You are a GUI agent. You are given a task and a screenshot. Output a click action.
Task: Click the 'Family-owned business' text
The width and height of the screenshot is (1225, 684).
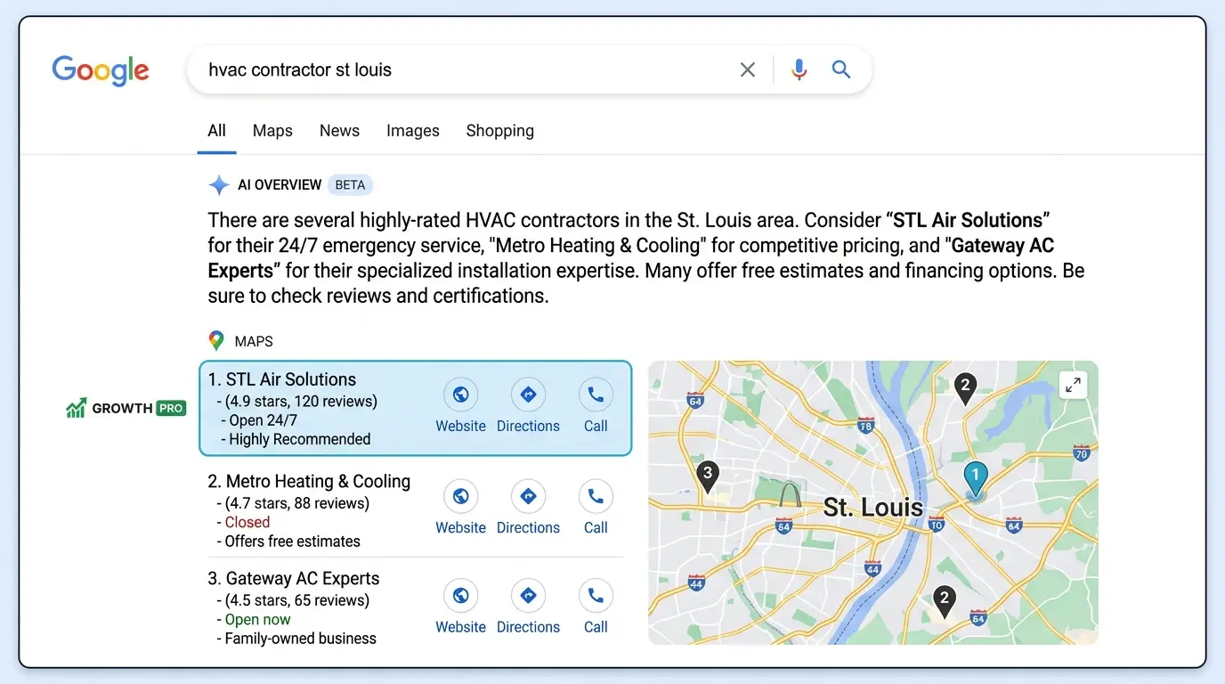pos(300,639)
